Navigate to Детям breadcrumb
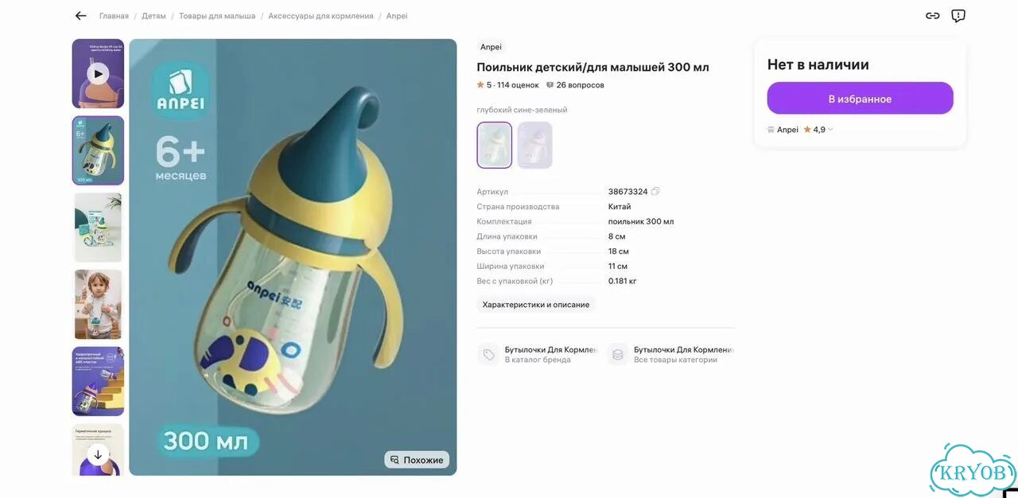Image resolution: width=1018 pixels, height=498 pixels. coord(154,16)
